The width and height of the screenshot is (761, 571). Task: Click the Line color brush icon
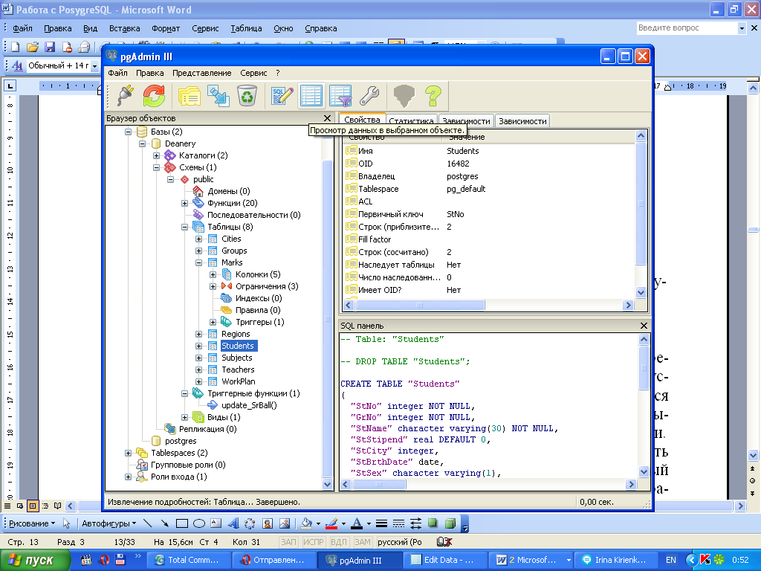(x=331, y=523)
